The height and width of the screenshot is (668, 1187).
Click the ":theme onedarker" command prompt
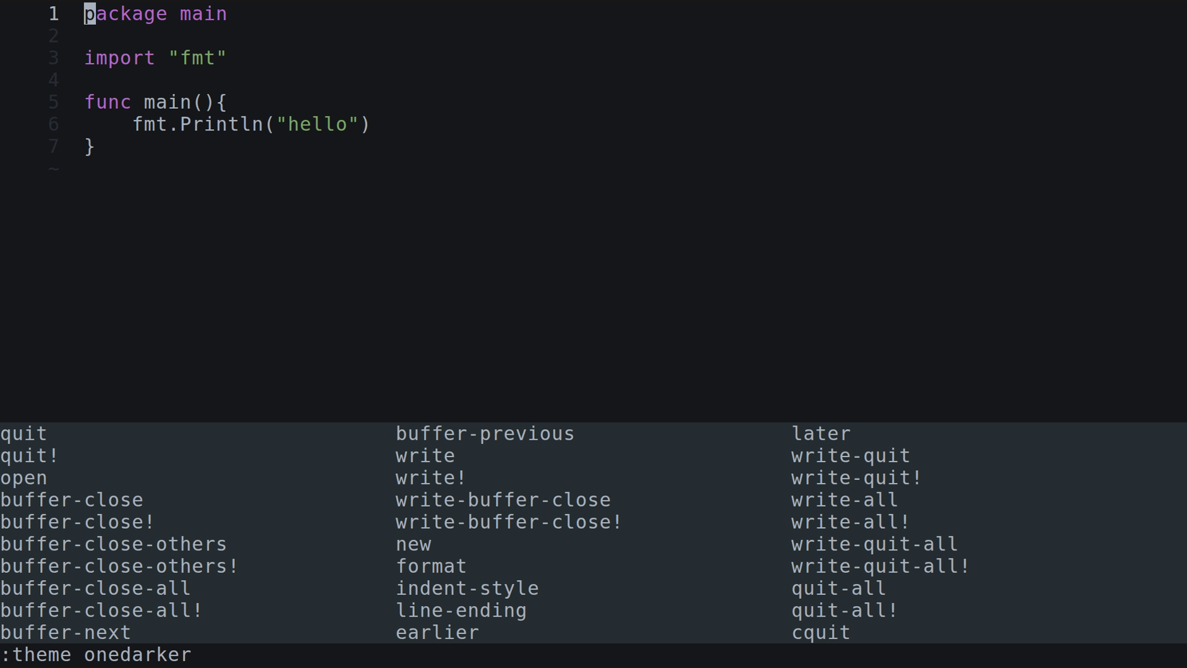click(96, 655)
